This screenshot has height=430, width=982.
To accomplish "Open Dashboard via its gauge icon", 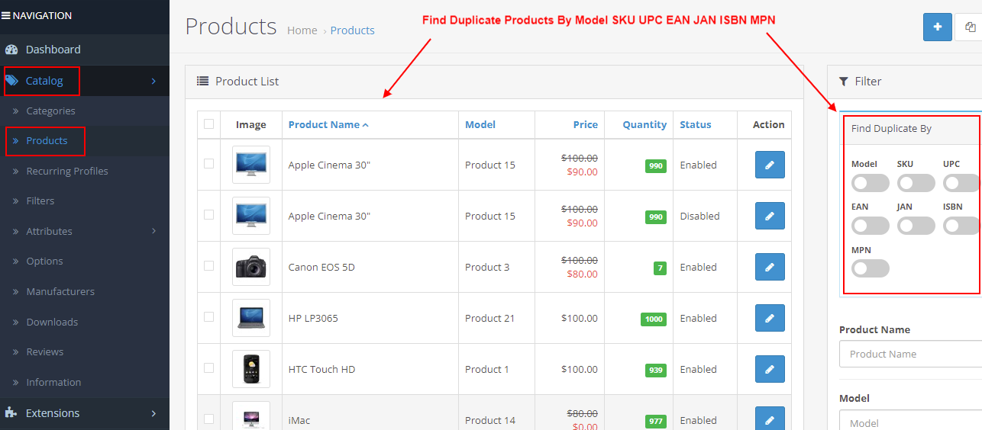I will [11, 50].
